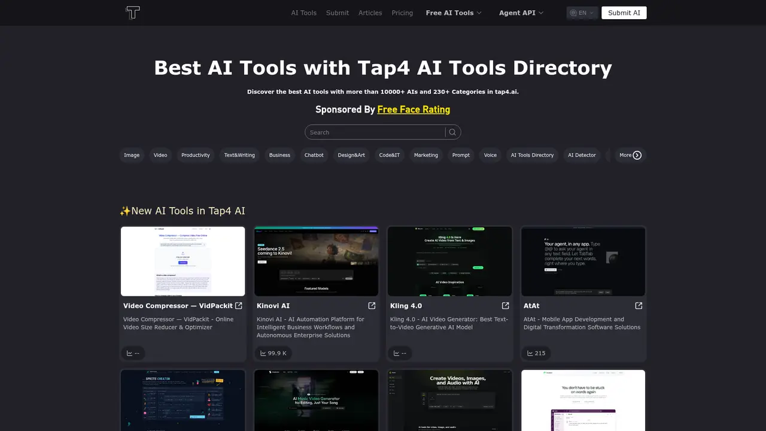Screen dimensions: 766x431
Task: Focus the Search input field
Action: [x=375, y=132]
